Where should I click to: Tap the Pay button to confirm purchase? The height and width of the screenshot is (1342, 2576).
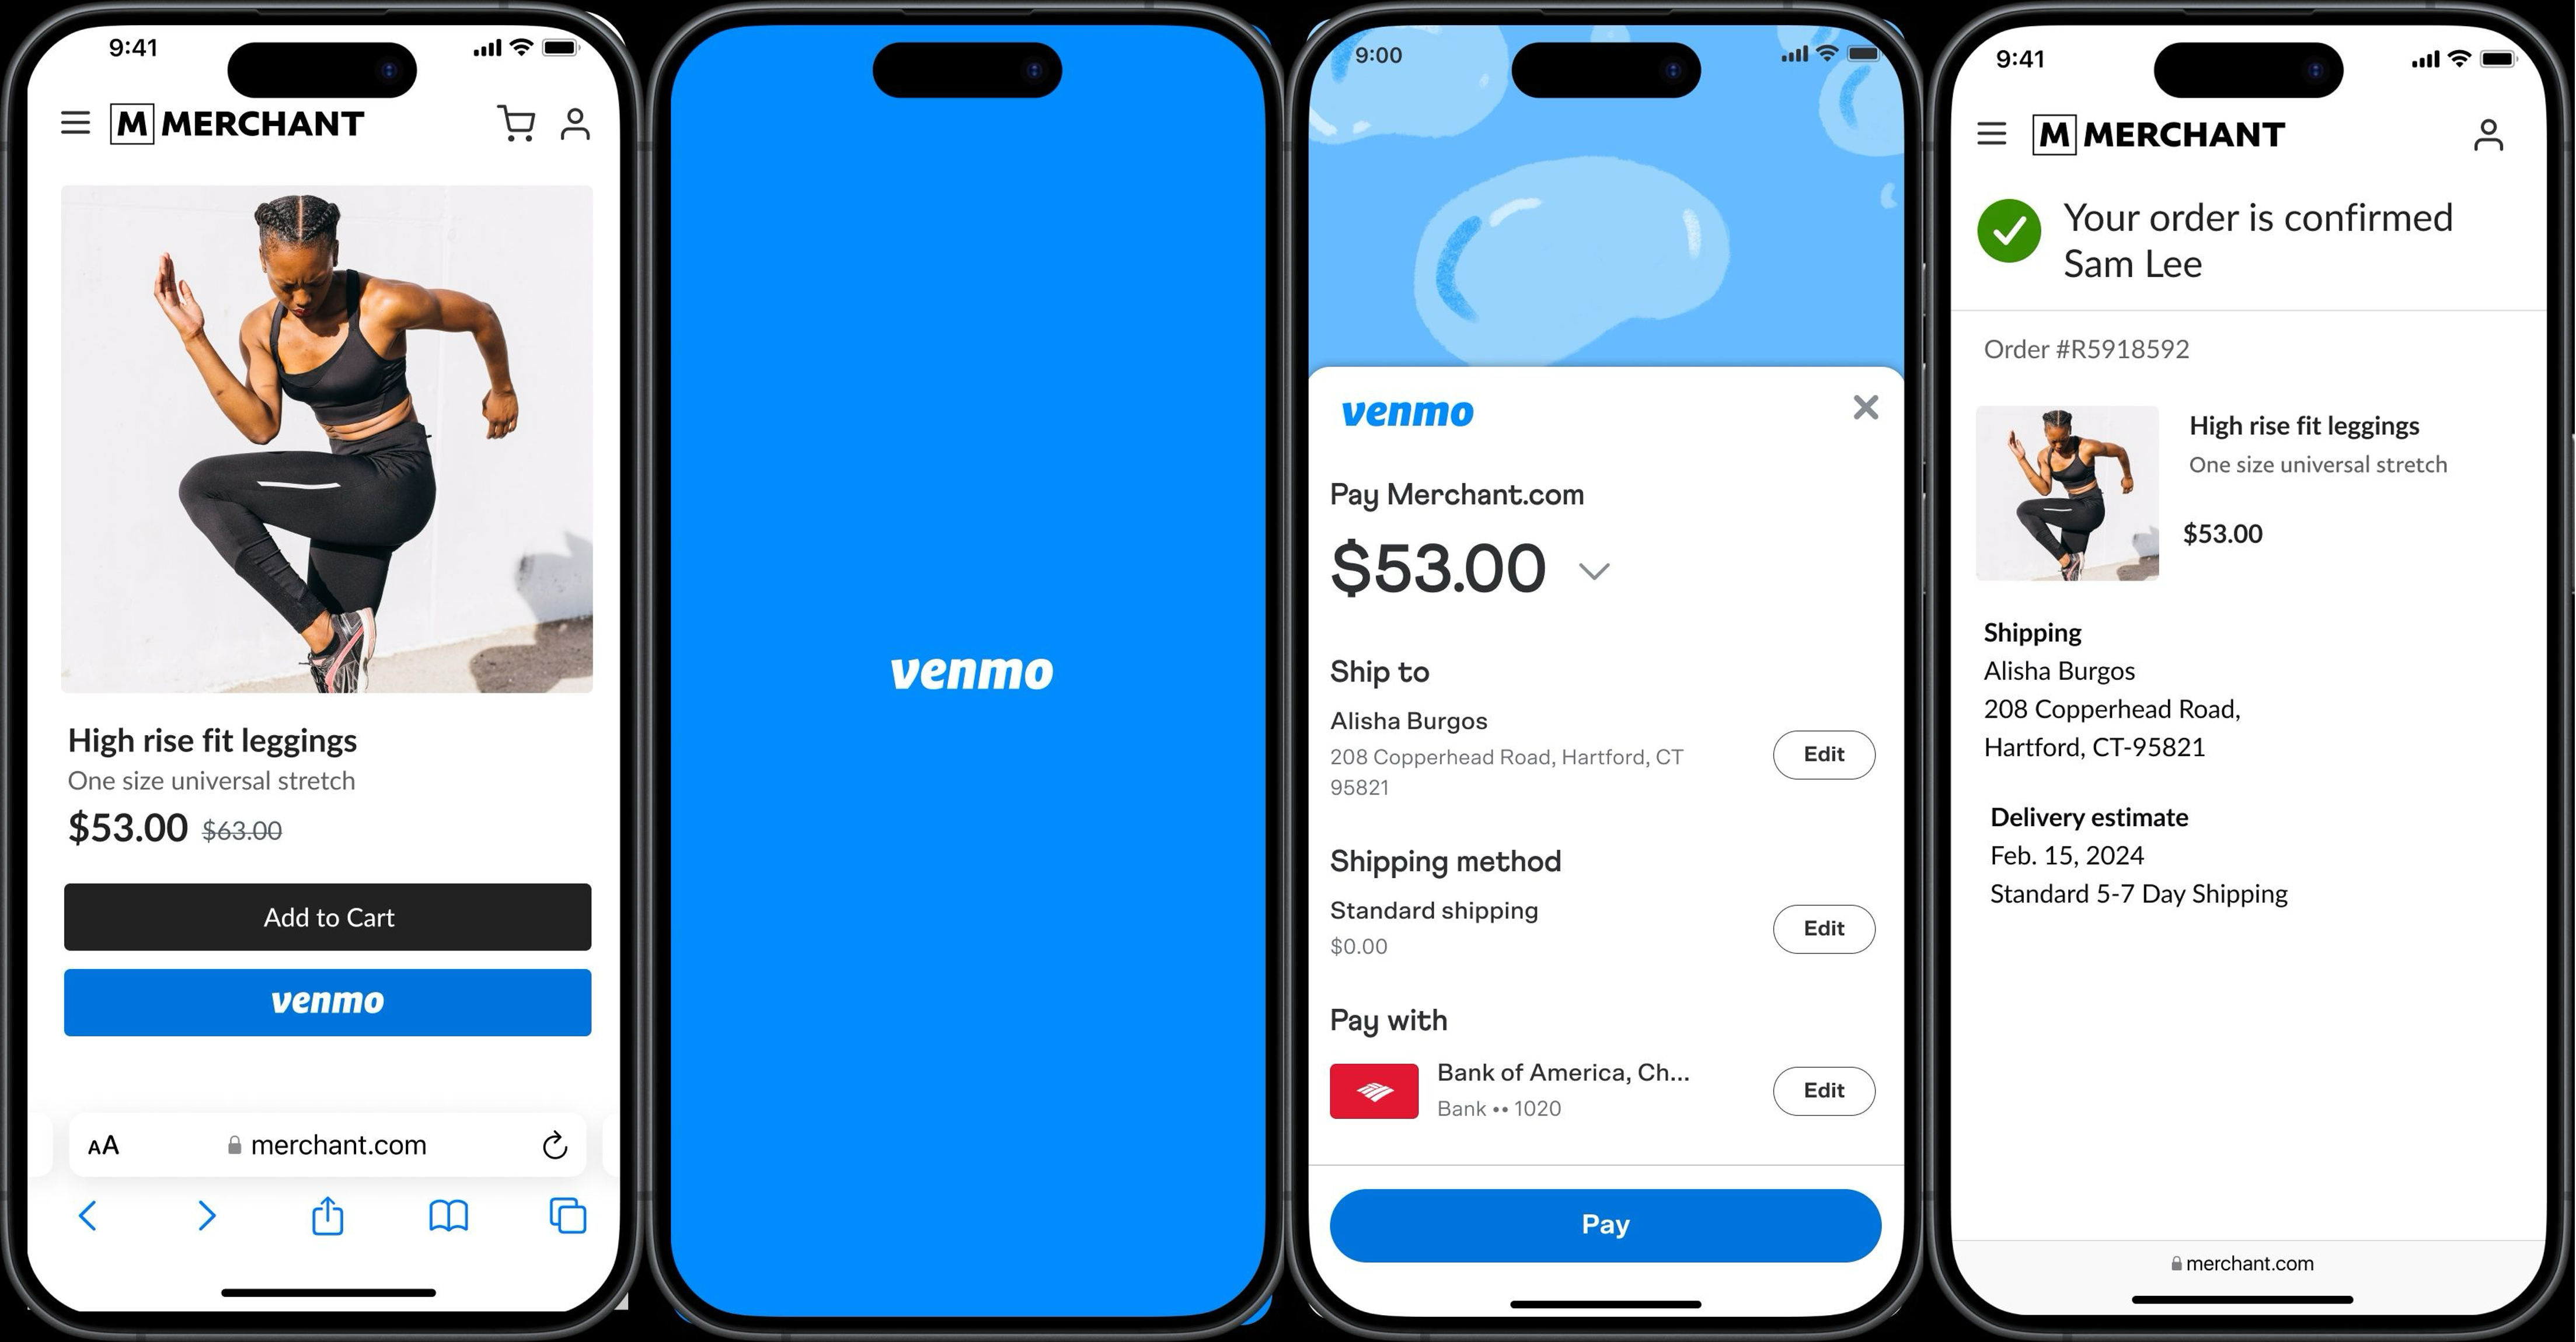pos(1603,1225)
